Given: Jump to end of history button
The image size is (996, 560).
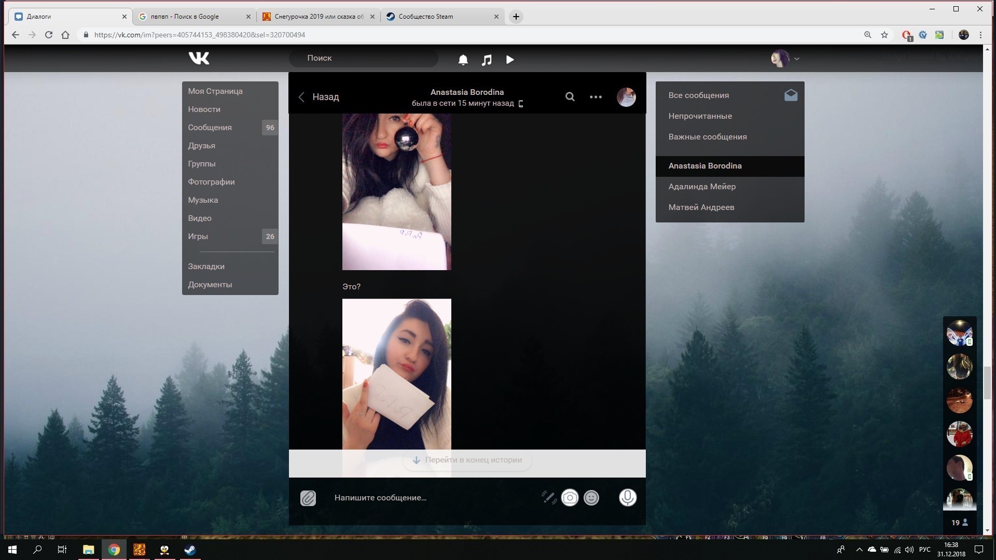Looking at the screenshot, I should pyautogui.click(x=467, y=460).
